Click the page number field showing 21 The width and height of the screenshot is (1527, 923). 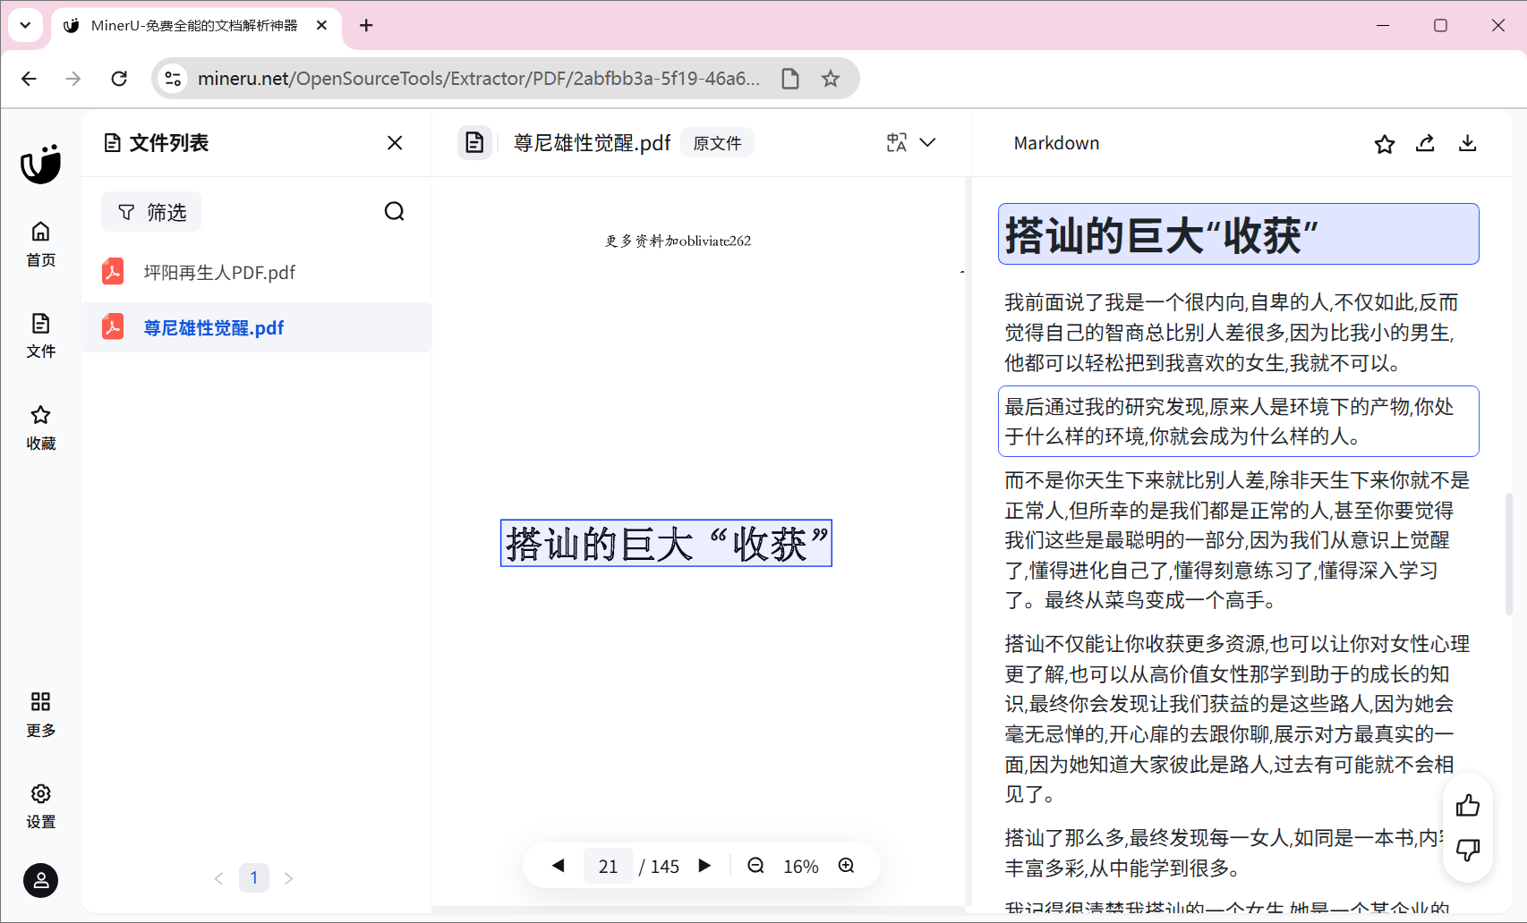[609, 866]
